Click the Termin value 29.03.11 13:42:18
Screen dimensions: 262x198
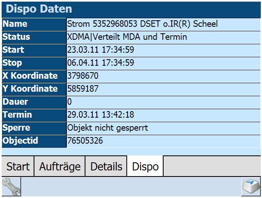pos(100,115)
